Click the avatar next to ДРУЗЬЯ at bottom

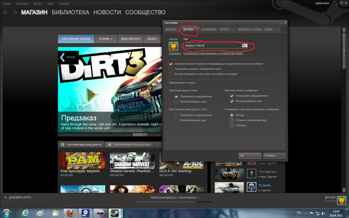[x=341, y=201]
